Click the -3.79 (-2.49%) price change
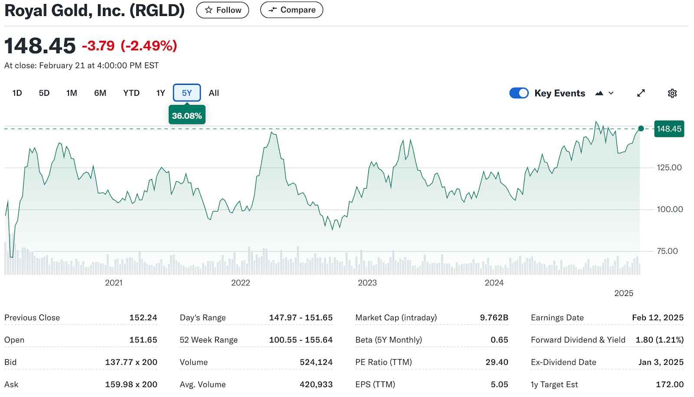694x397 pixels. 130,46
